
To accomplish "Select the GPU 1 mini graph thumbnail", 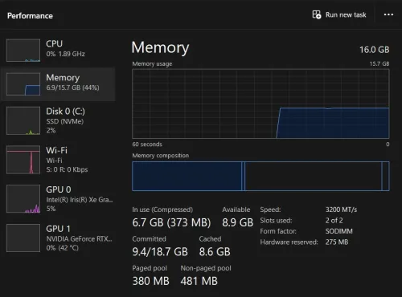I will tap(23, 238).
